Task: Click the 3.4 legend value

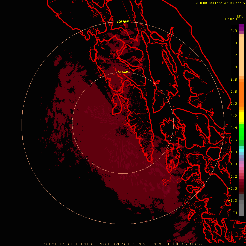Action: point(234,128)
